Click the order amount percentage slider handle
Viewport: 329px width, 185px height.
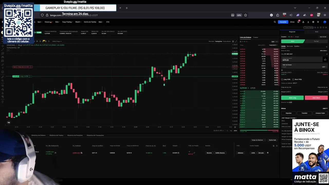click(282, 70)
